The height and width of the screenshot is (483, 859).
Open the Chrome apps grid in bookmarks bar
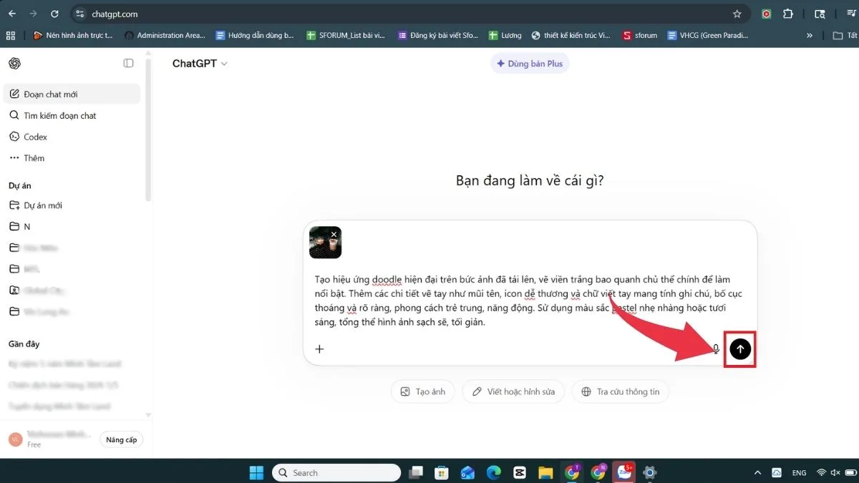10,35
